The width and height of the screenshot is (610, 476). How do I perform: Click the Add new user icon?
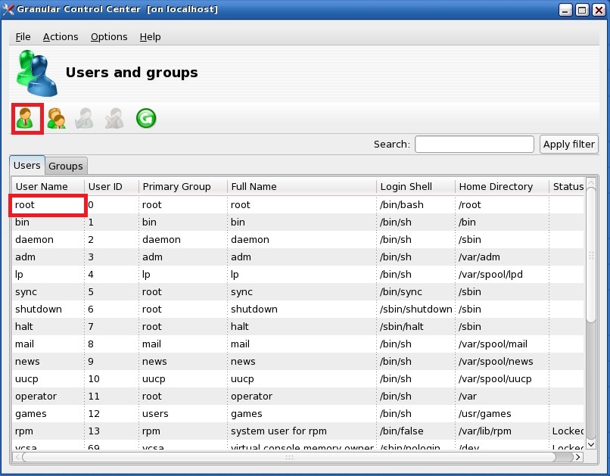coord(26,118)
